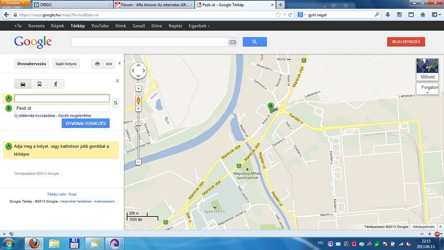Click the Google logo
Viewport: 444px width, 250px height.
33,42
